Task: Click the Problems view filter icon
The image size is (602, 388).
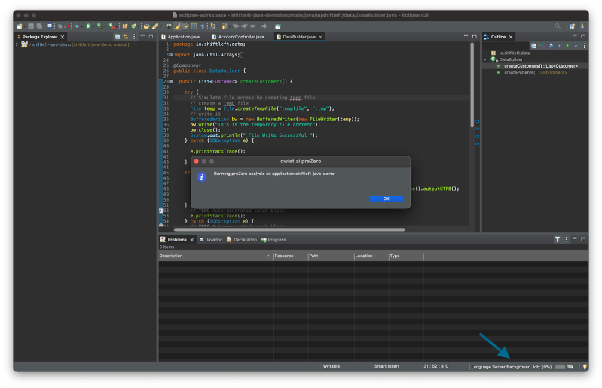Action: click(x=558, y=239)
